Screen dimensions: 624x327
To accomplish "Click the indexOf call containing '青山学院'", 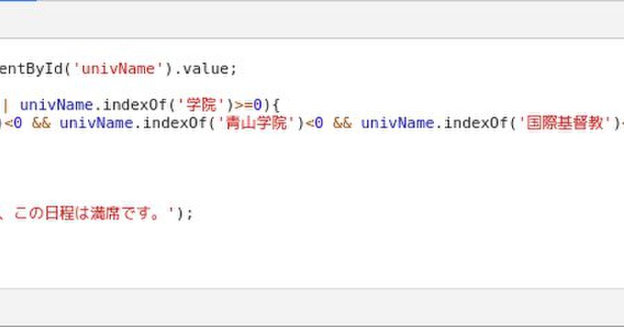I will click(x=176, y=124).
